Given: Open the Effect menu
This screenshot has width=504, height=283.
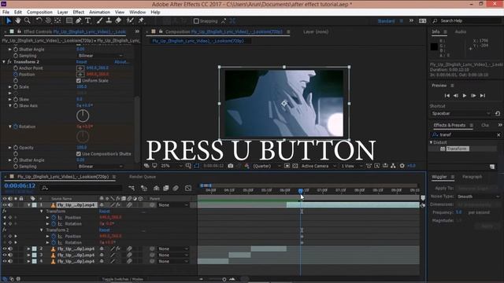Looking at the screenshot, I should tap(79, 13).
